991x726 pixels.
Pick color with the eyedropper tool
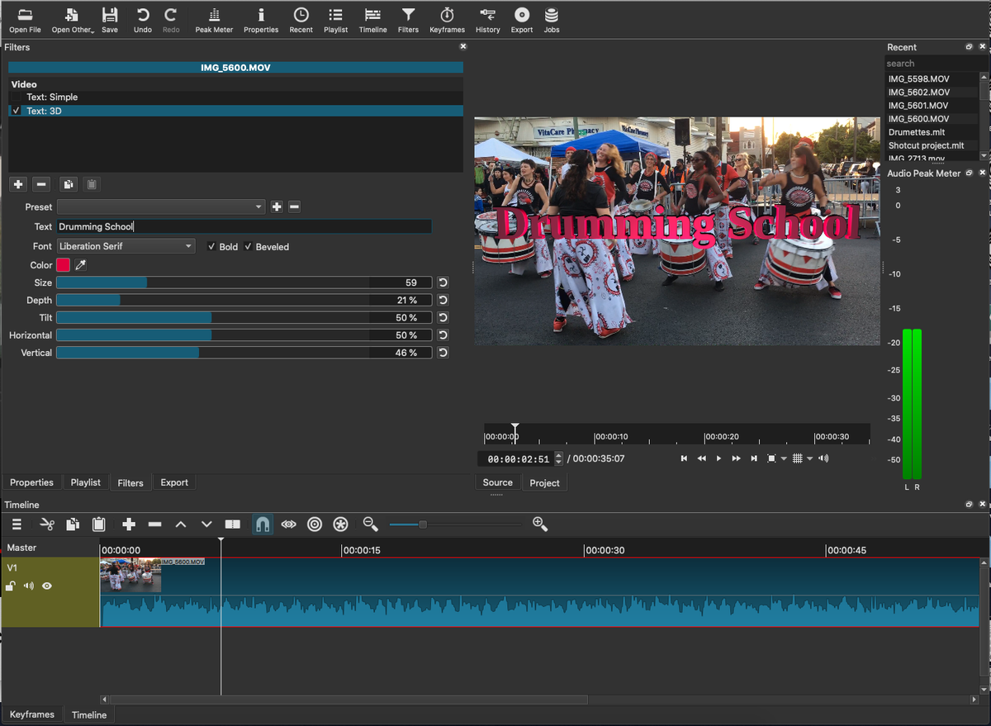tap(80, 265)
